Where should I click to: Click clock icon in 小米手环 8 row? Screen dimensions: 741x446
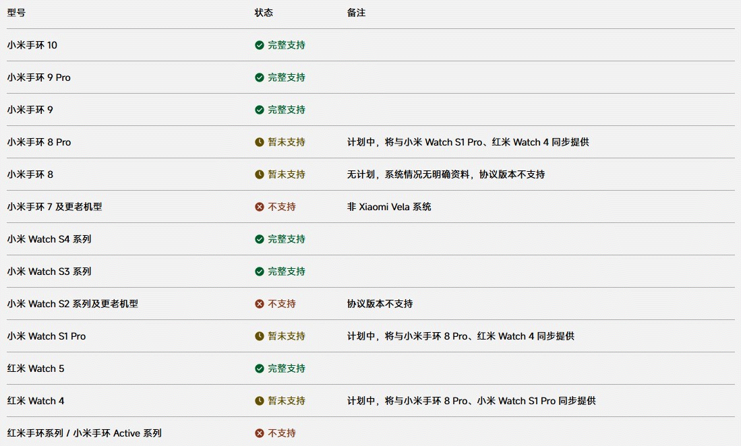(260, 174)
